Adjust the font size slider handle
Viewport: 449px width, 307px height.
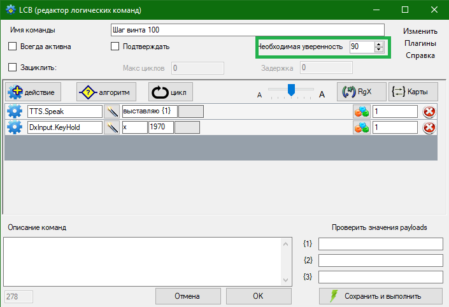click(x=291, y=90)
